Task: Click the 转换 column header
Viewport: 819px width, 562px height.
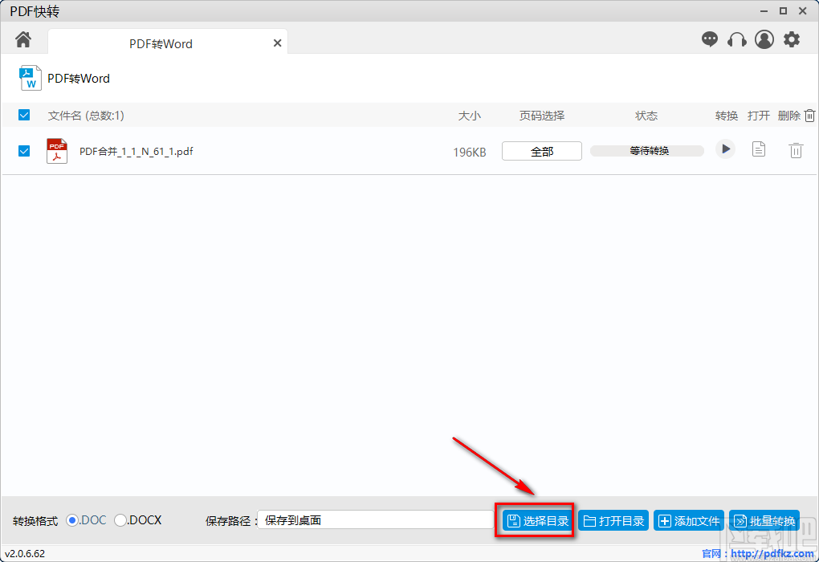Action: point(727,116)
